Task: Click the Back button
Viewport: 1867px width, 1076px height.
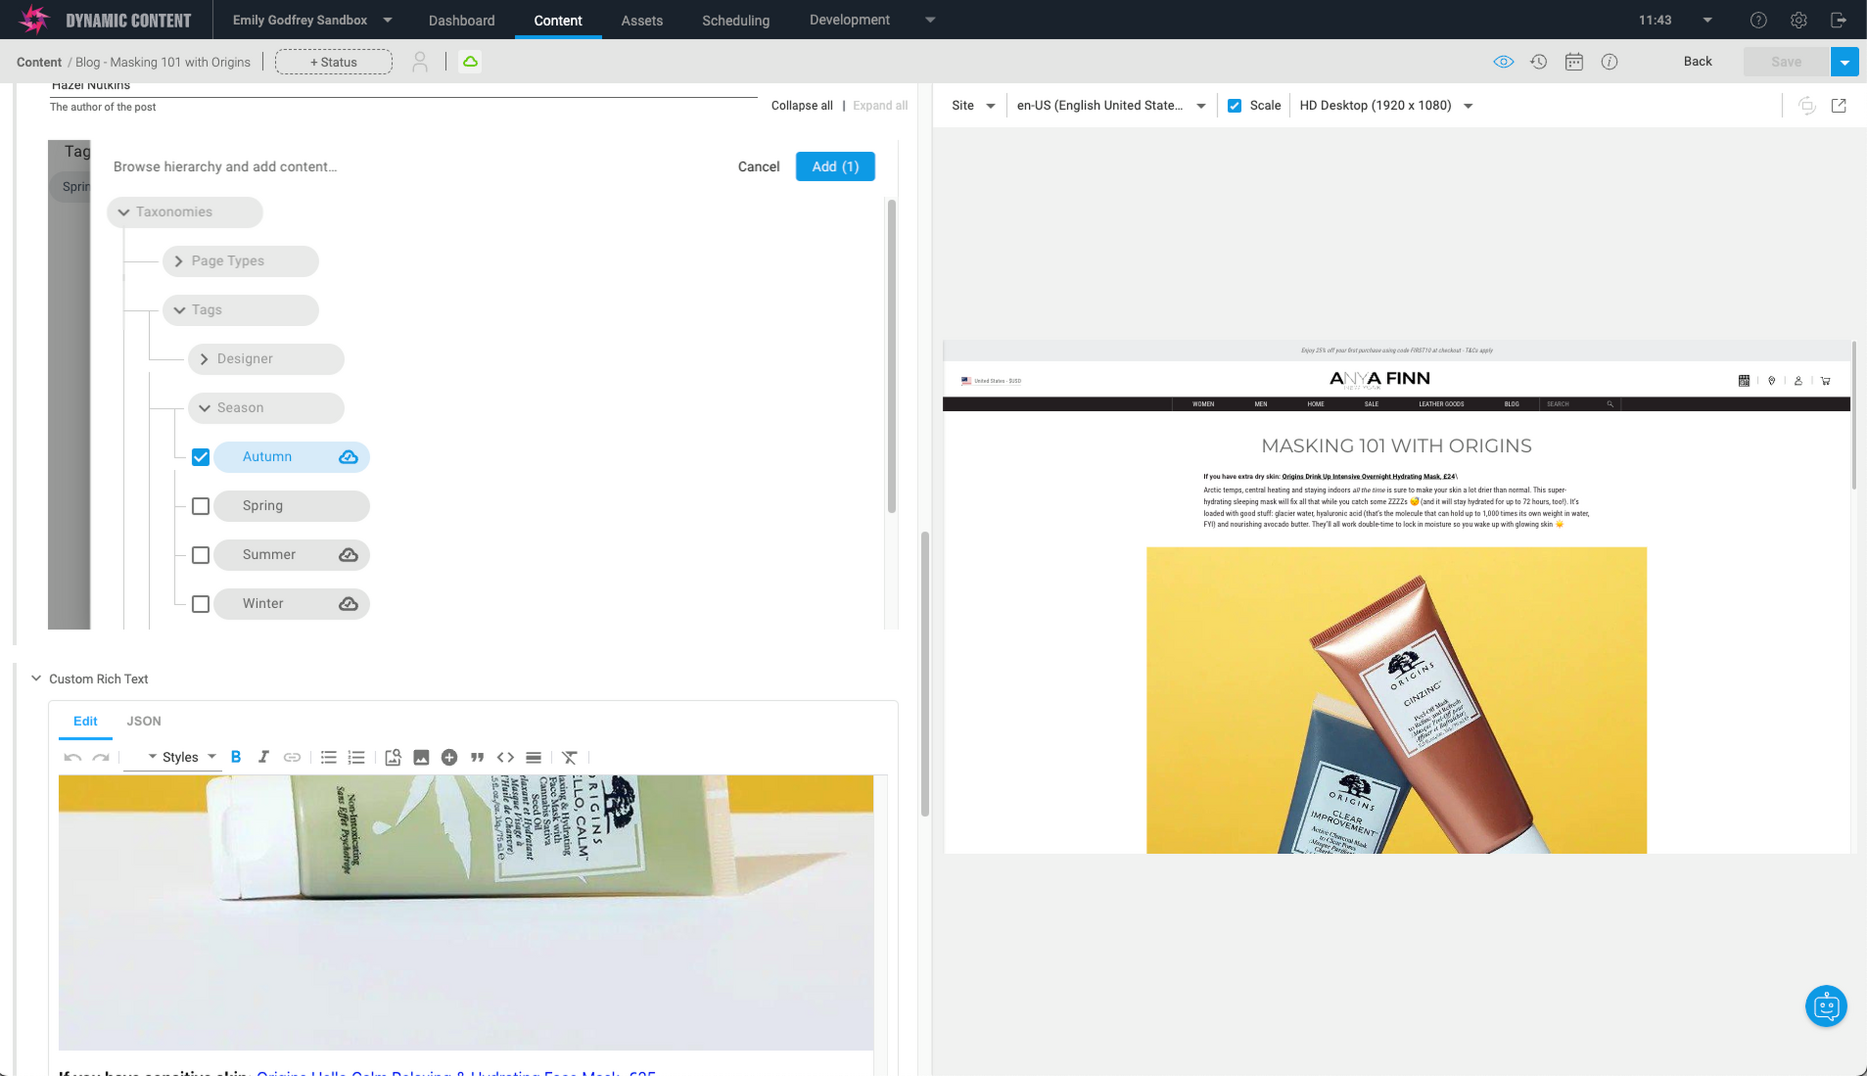Action: 1697,61
